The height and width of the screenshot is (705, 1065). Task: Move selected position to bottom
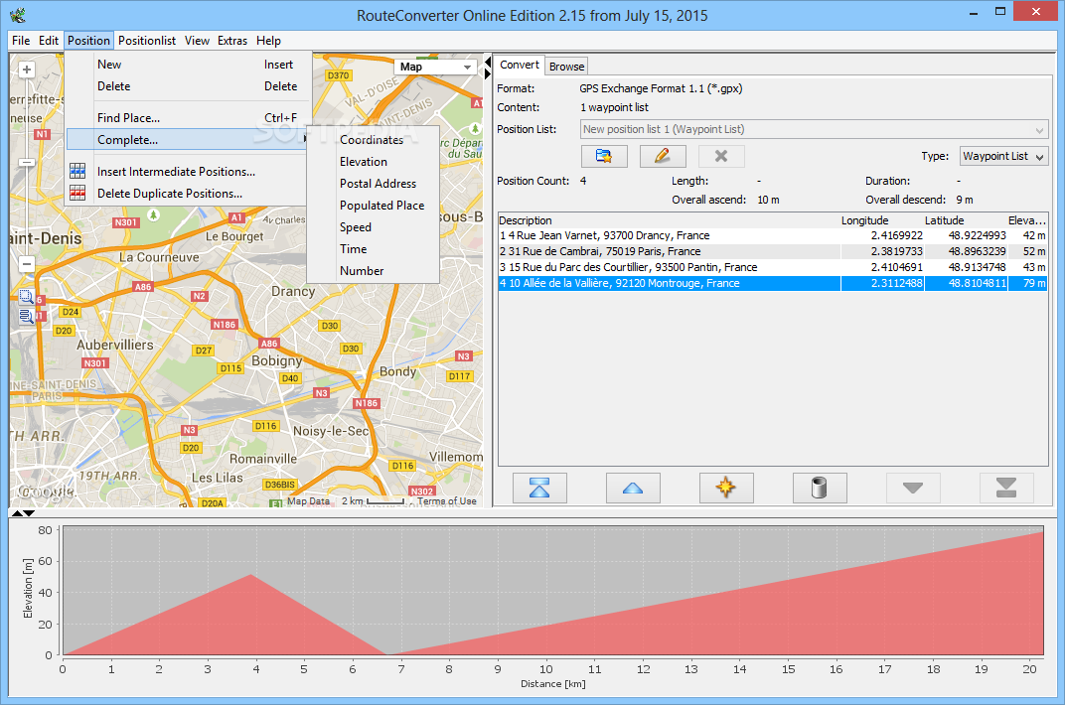pos(1006,488)
